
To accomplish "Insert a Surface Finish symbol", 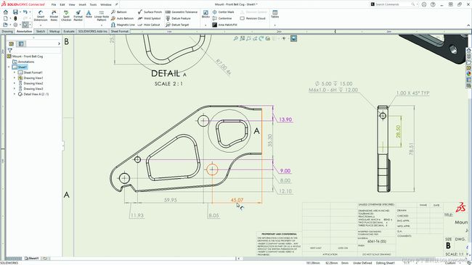I will point(150,12).
